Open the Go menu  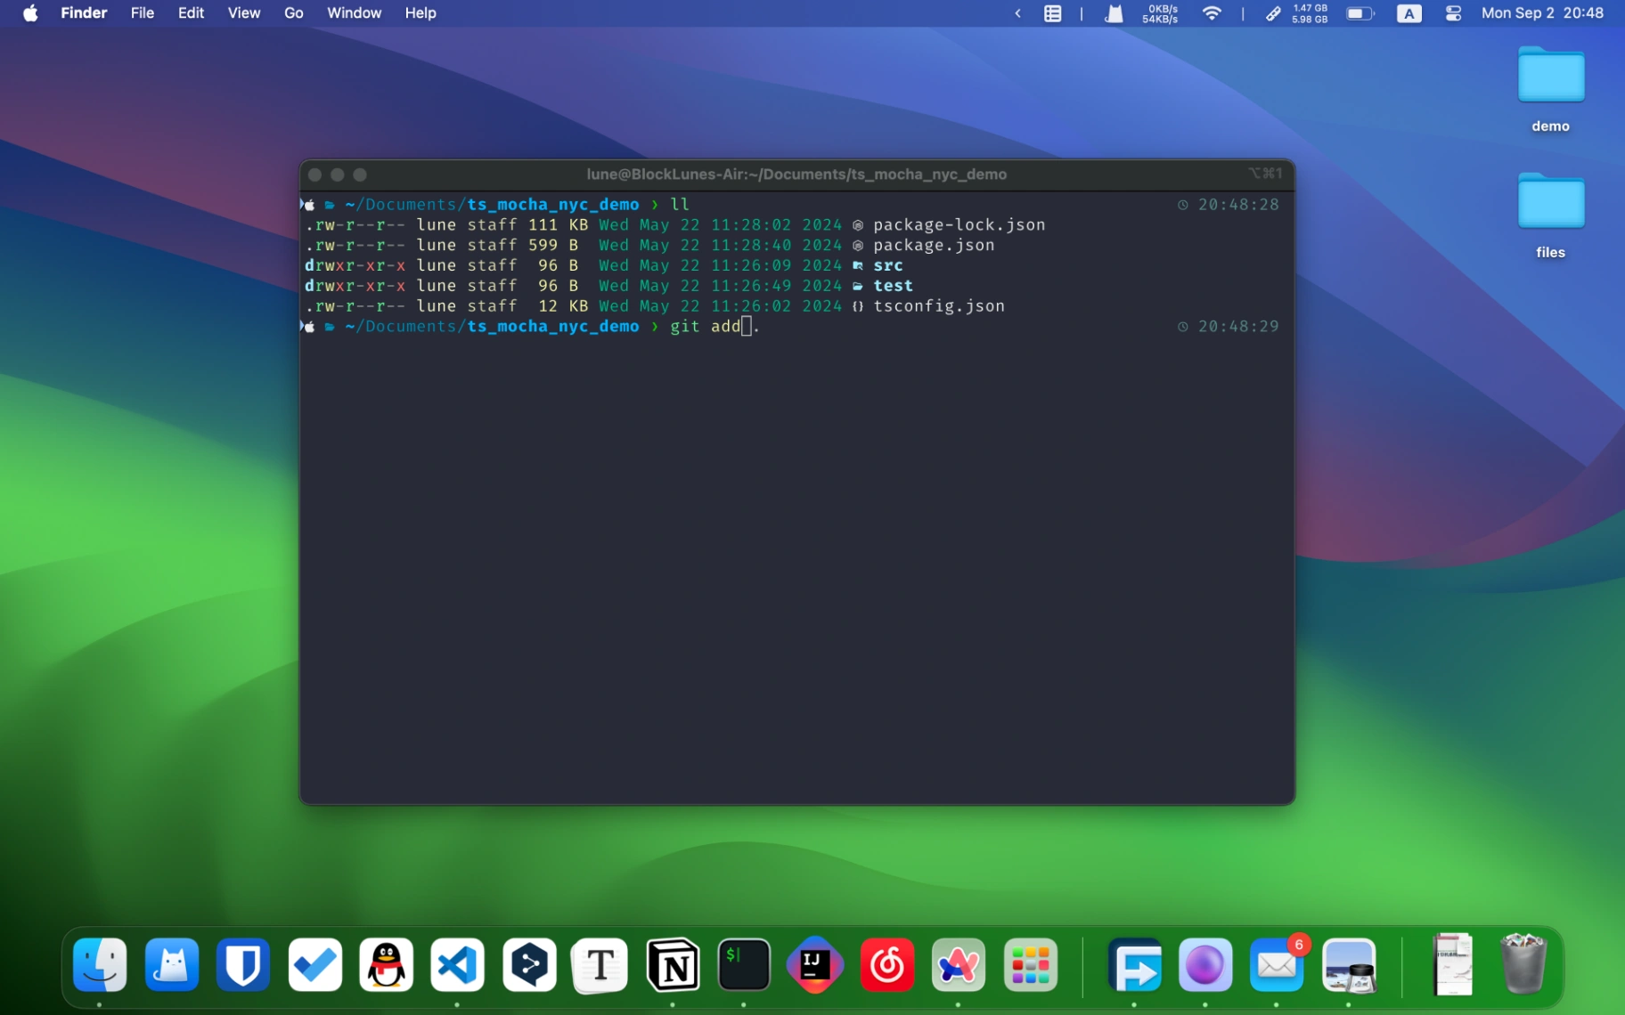tap(294, 13)
